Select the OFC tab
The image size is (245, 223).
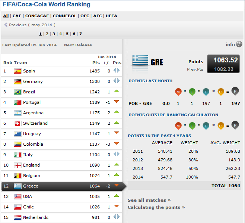[x=85, y=16]
